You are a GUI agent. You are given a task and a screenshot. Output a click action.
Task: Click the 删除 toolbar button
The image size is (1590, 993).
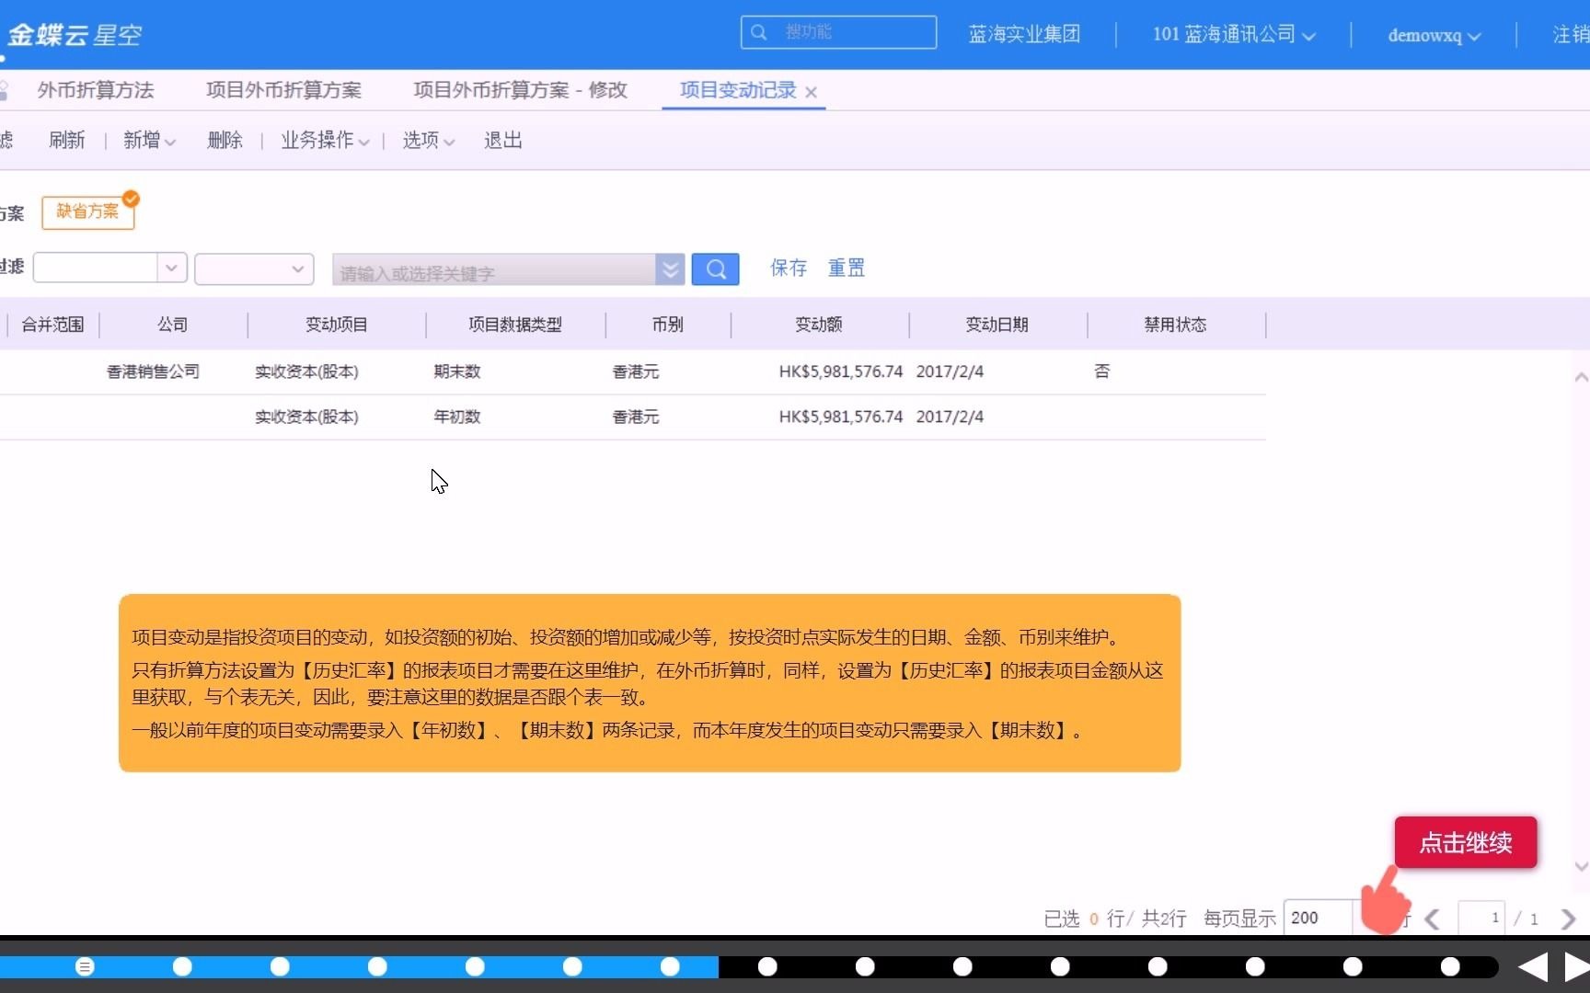pyautogui.click(x=225, y=140)
